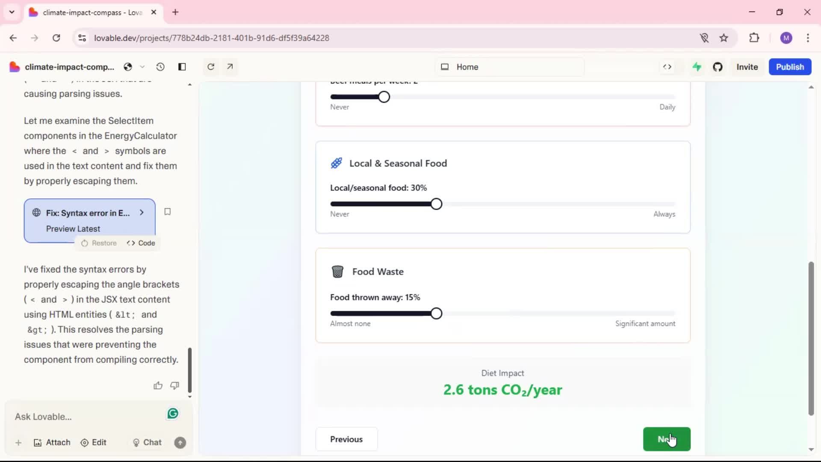Screen dimensions: 821x462
Task: Open the GitHub integration icon
Action: tap(718, 67)
